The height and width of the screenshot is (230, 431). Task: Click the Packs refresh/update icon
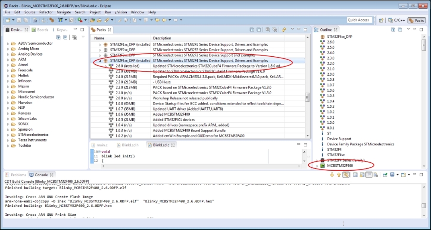(284, 30)
